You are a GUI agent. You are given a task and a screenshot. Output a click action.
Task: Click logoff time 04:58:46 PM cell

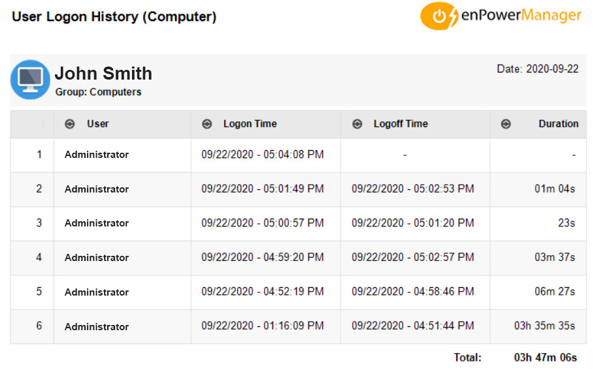[413, 292]
